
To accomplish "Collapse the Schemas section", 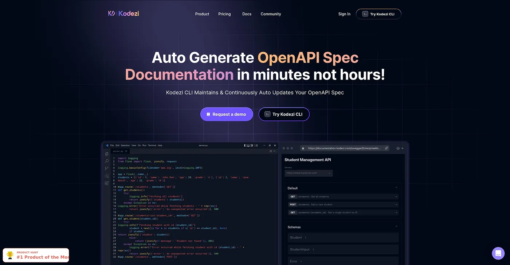I will (x=396, y=227).
